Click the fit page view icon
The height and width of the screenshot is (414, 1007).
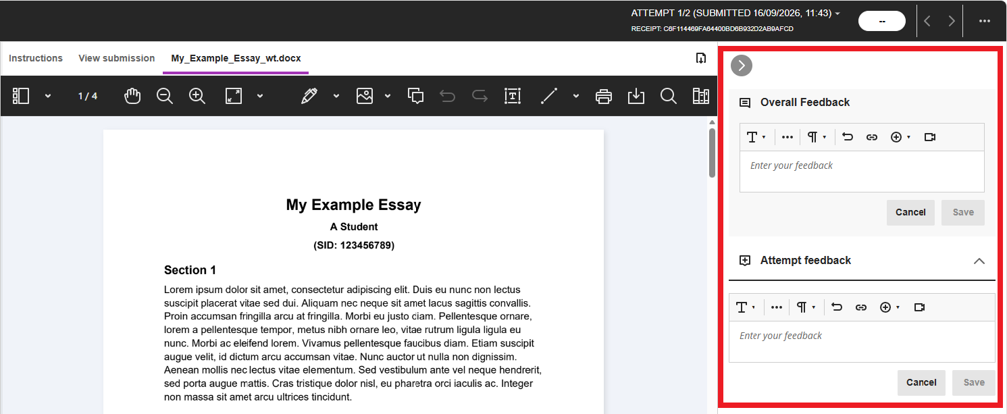point(234,96)
